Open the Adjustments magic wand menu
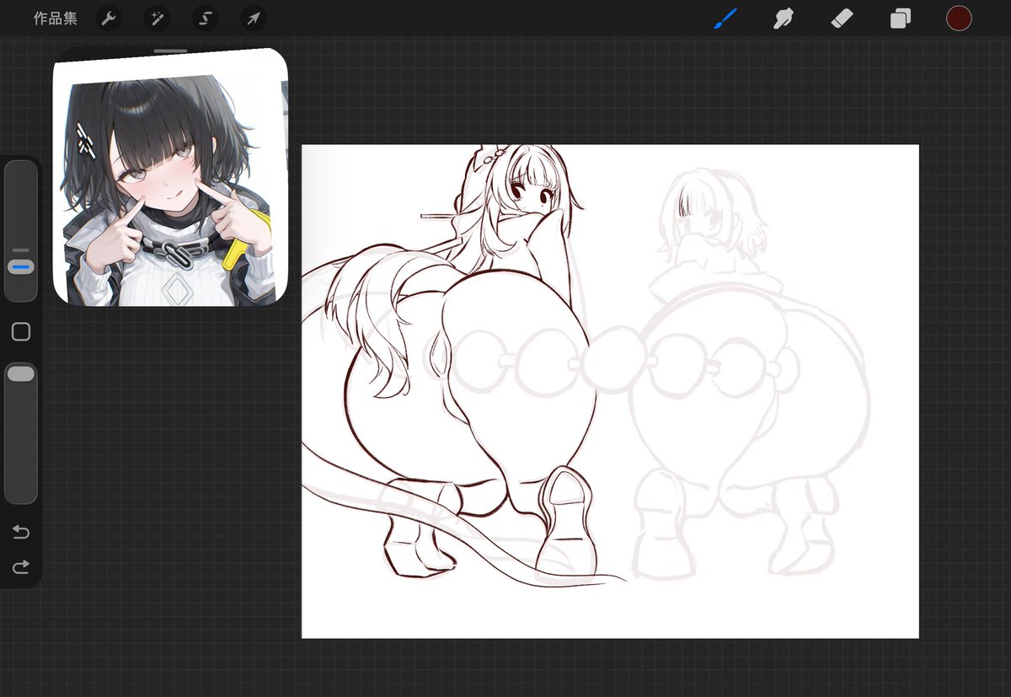1011x697 pixels. click(157, 18)
